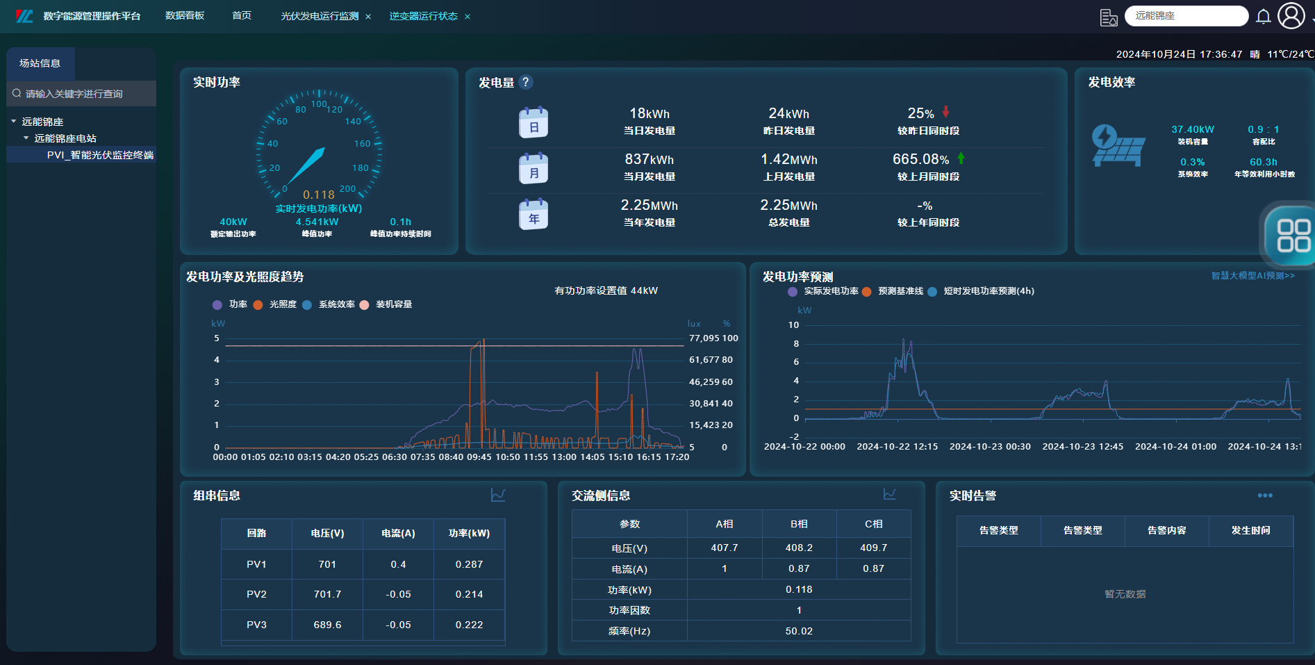This screenshot has width=1315, height=665.
Task: Open the user profile avatar
Action: coord(1291,16)
